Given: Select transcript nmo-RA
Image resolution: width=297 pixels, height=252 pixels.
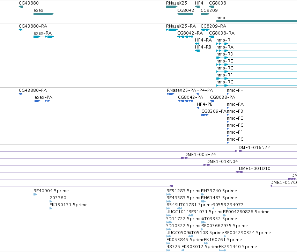Looking at the screenshot, I should point(225,47).
